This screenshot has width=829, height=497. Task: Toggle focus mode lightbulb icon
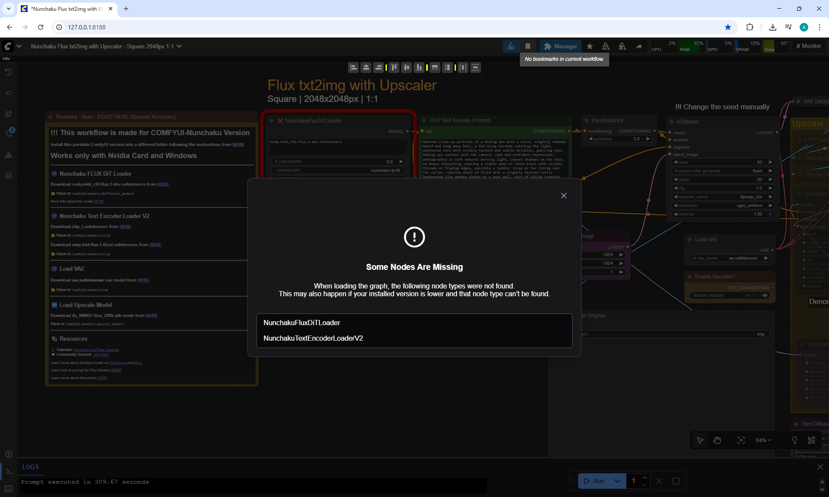click(794, 440)
